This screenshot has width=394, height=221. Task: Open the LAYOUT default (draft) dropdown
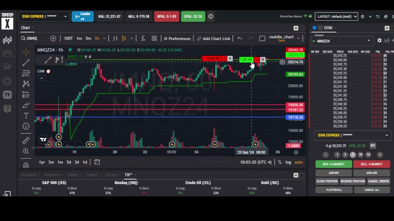(x=336, y=17)
